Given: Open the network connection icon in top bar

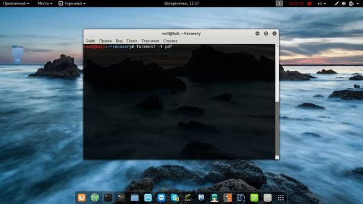Looking at the screenshot, I should pyautogui.click(x=336, y=3).
